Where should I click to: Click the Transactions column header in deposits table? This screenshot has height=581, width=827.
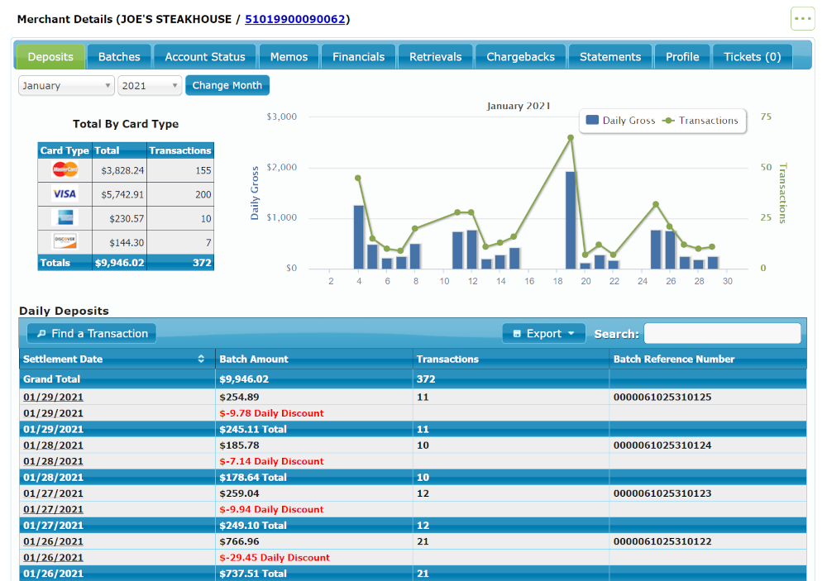pos(510,359)
